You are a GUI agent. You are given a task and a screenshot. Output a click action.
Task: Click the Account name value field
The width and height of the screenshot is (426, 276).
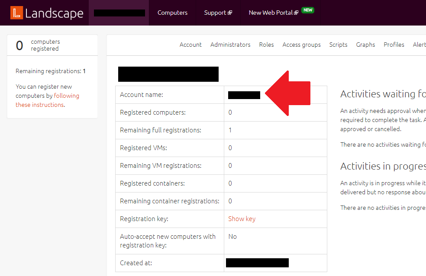click(244, 95)
